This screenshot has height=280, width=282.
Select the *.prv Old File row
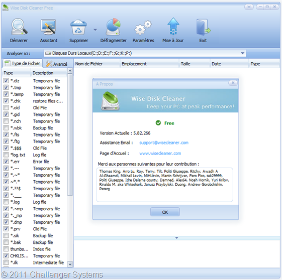(35, 229)
